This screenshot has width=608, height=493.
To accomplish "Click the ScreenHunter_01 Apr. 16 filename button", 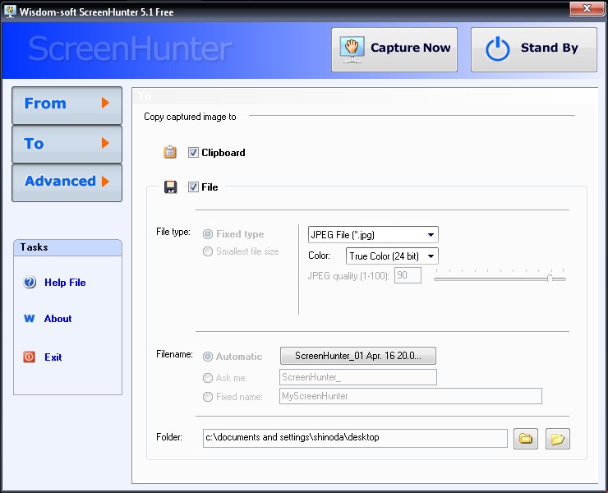I will point(358,356).
